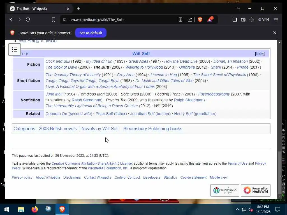Open License to Hug link
This screenshot has height=215, width=287.
[x=164, y=75]
